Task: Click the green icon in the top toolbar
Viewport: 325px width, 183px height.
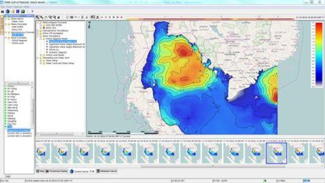Action: [23, 11]
